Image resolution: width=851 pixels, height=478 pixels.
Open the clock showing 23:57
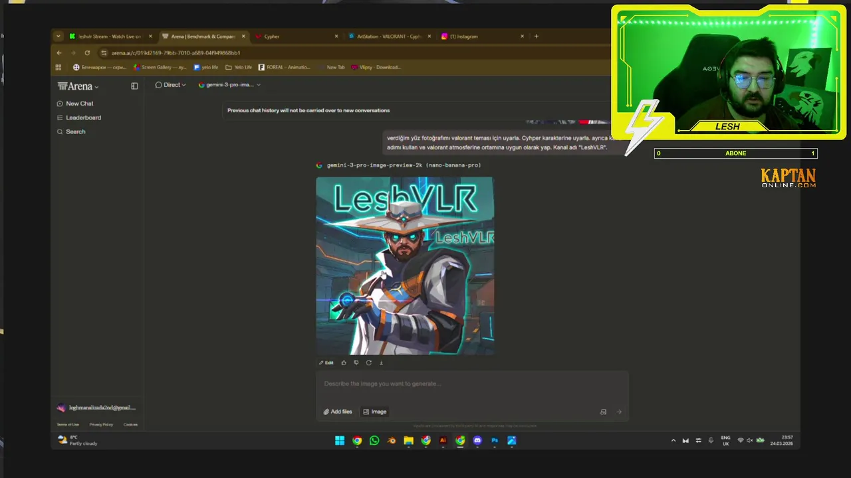click(782, 440)
